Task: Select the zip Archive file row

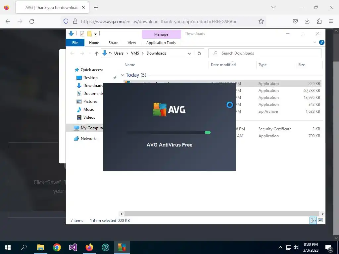Action: pyautogui.click(x=278, y=111)
